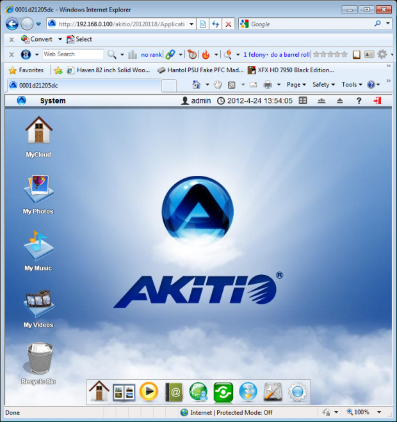Open the blue downloader dock icon
The height and width of the screenshot is (422, 397).
click(248, 392)
